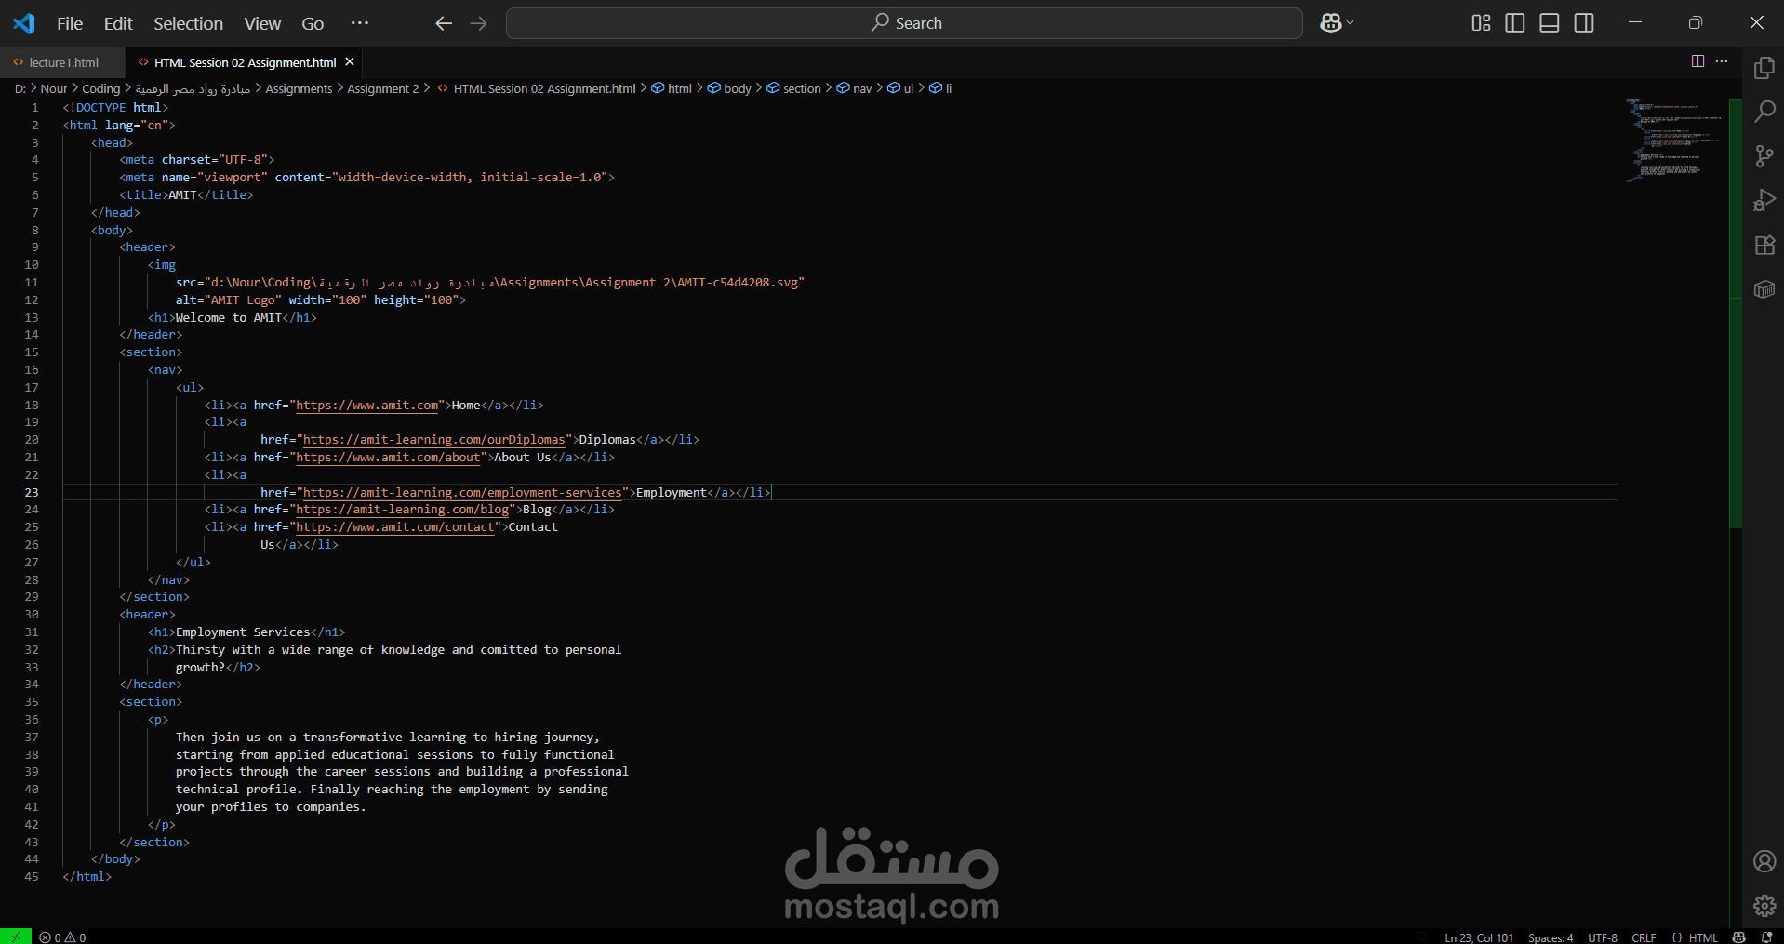
Task: Open the File menu
Action: tap(70, 23)
